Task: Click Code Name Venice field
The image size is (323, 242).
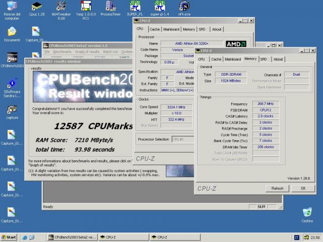Action: click(177, 49)
